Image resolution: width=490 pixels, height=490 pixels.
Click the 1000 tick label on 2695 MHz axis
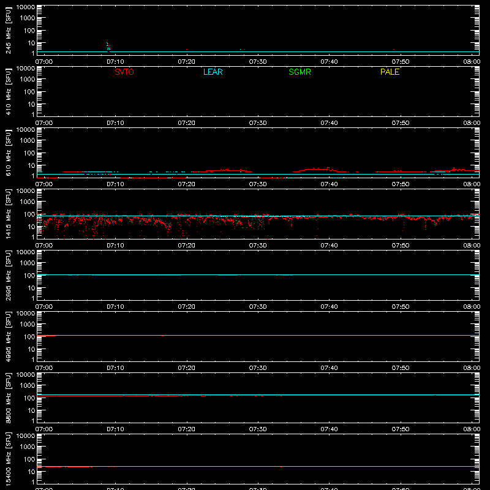(x=28, y=263)
